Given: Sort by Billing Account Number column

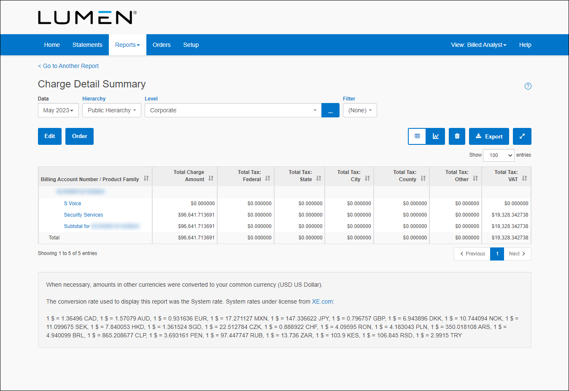Looking at the screenshot, I should click(146, 179).
